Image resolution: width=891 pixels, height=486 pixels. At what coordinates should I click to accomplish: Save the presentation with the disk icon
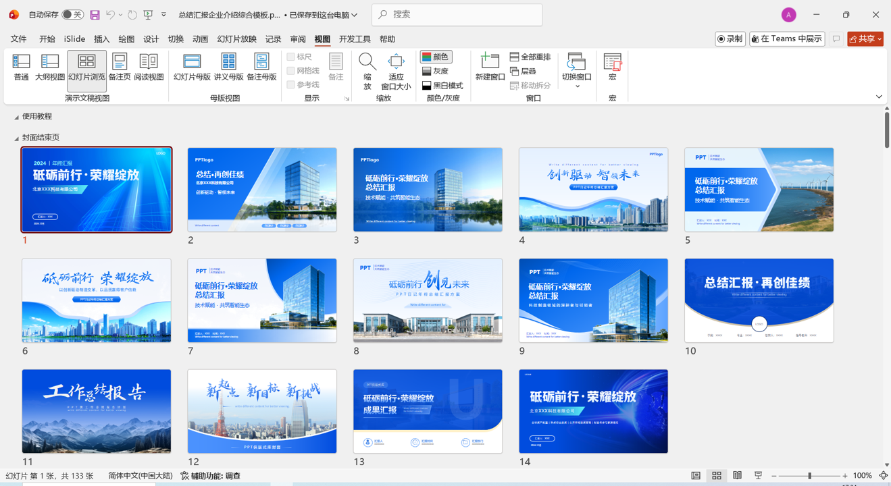tap(95, 15)
